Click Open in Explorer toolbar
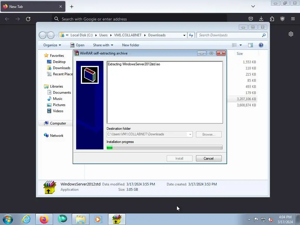 tap(77, 45)
